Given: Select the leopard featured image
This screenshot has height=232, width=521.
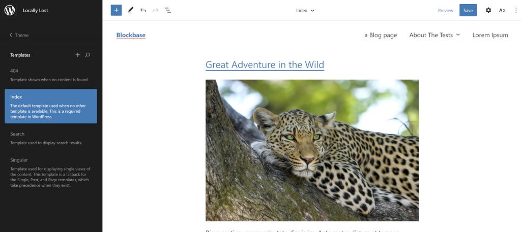Looking at the screenshot, I should click(312, 150).
